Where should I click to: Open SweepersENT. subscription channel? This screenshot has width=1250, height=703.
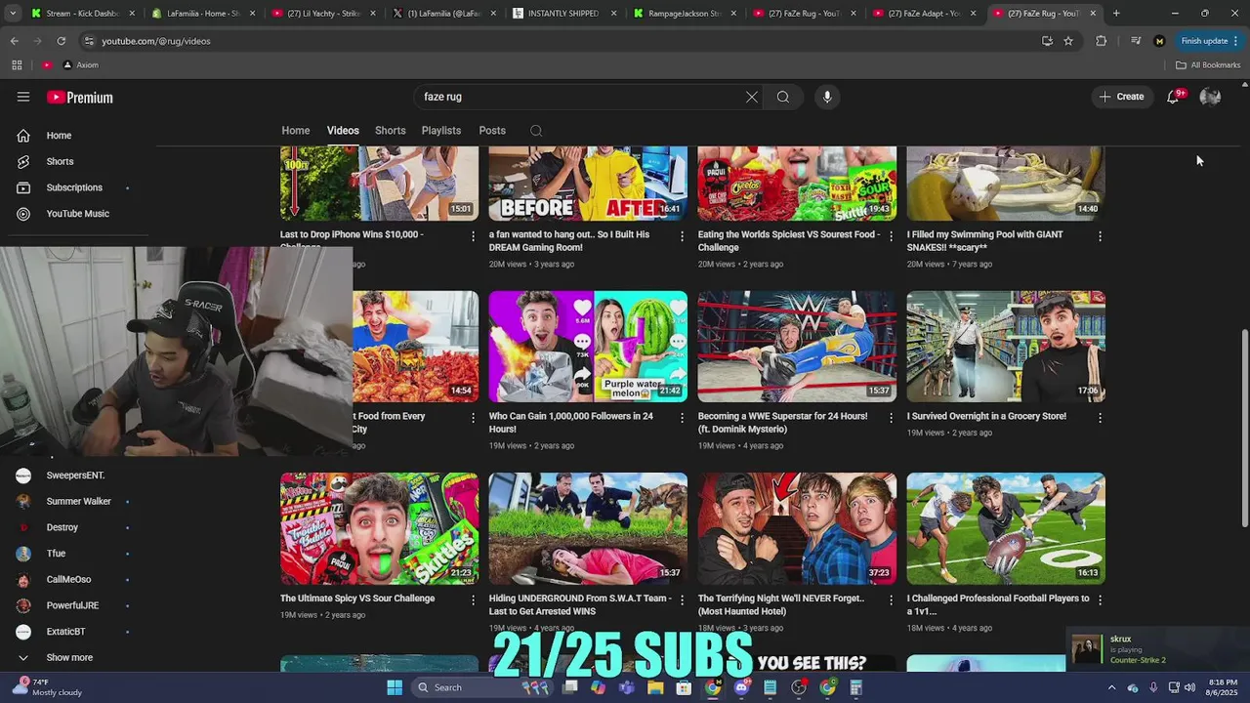coord(73,476)
